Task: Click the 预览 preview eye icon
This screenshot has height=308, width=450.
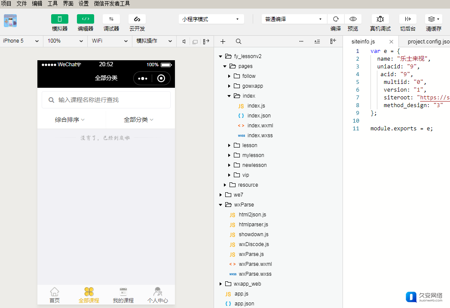Action: pos(353,19)
